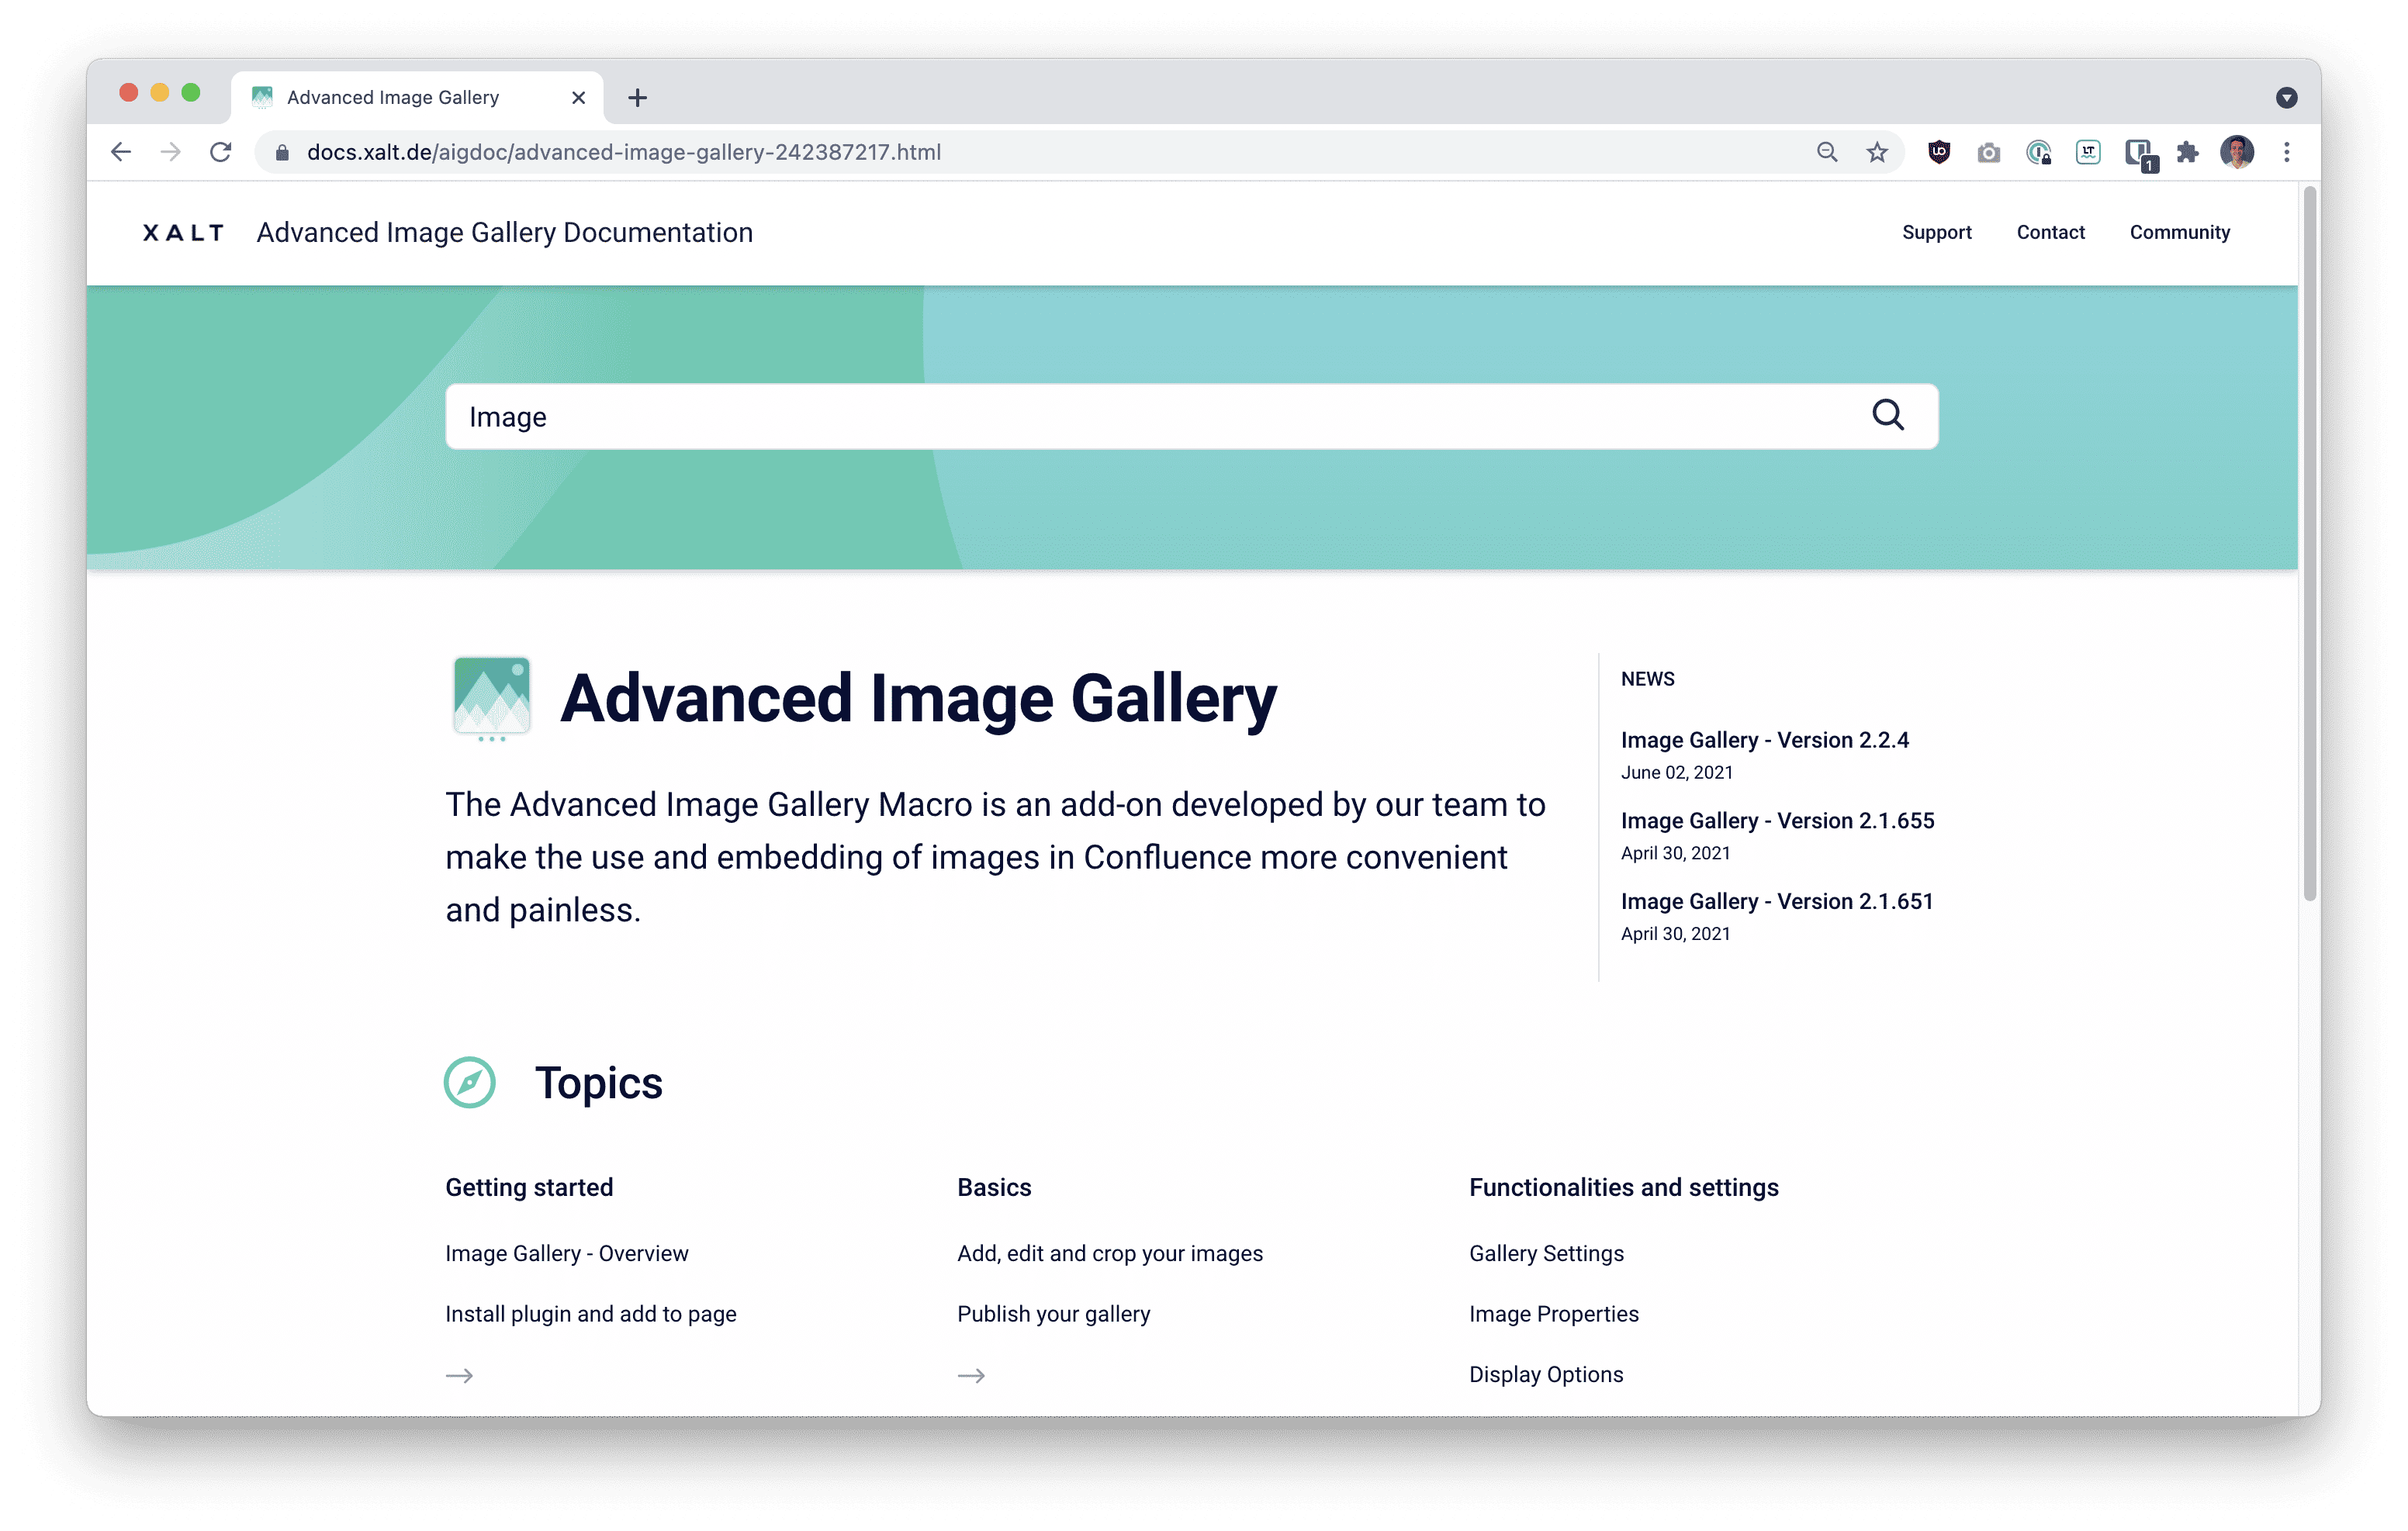This screenshot has height=1531, width=2408.
Task: Open Gallery Settings topic
Action: click(x=1546, y=1253)
